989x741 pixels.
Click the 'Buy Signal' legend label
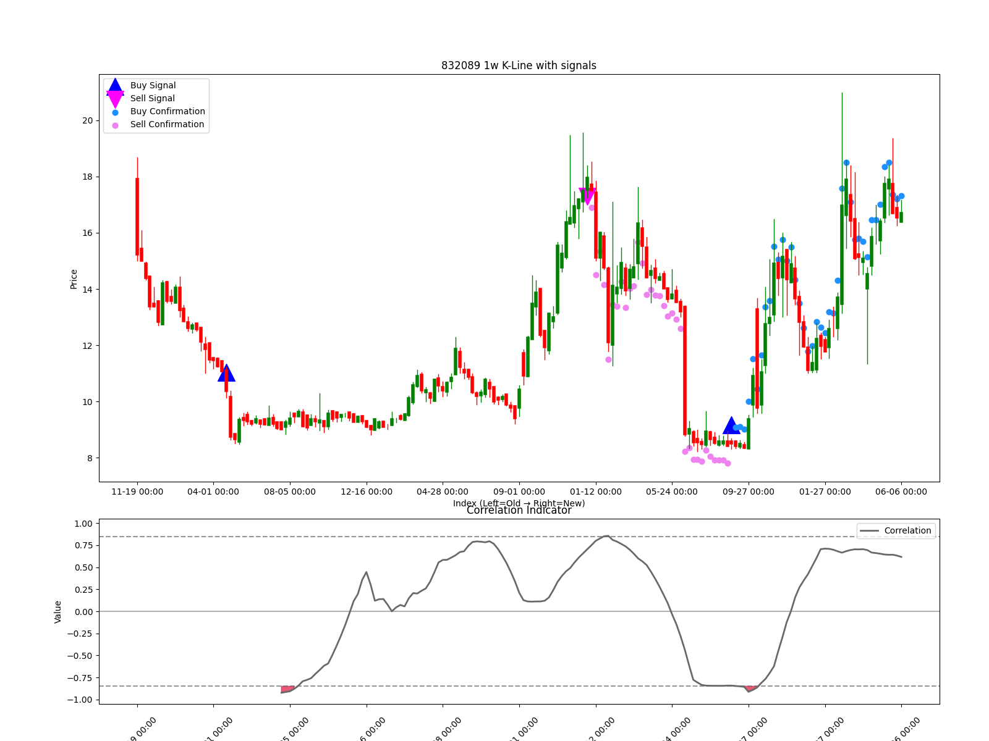[x=153, y=86]
